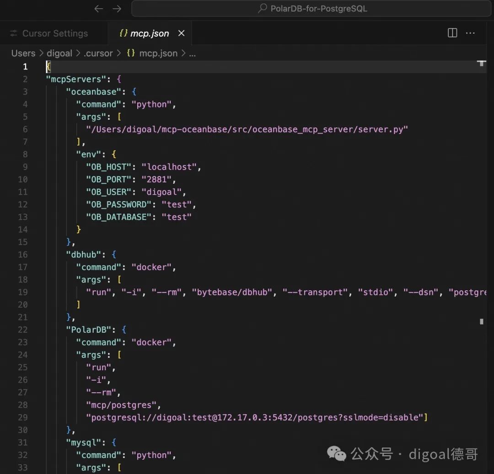Select the mcp.json editor tab
Screen dimensions: 494x474
(x=150, y=33)
